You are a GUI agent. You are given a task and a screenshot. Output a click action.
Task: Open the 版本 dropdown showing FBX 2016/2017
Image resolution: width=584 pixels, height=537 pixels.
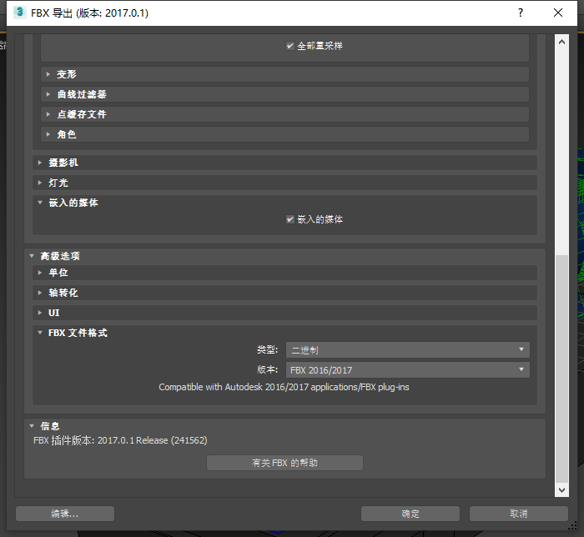click(x=408, y=370)
